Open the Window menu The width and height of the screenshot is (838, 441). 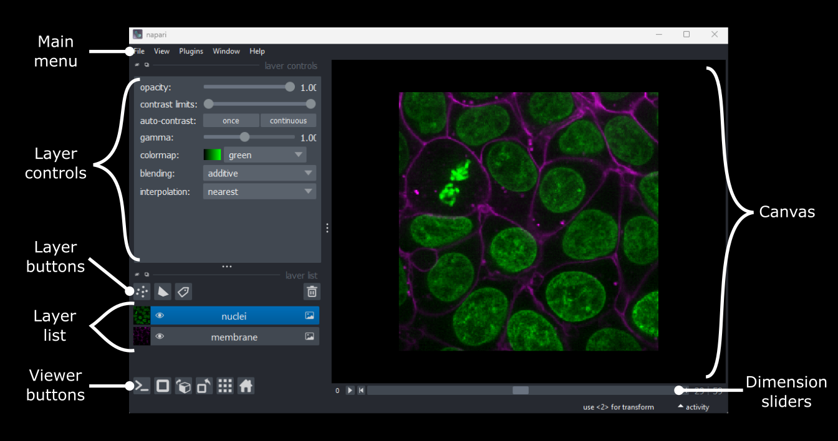click(x=226, y=51)
